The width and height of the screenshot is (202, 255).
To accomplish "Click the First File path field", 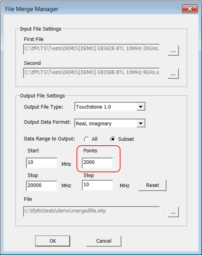I will click(91, 49).
